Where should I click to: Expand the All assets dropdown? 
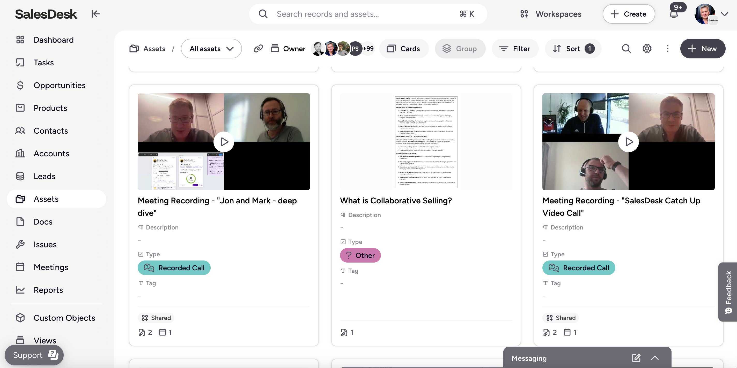click(x=211, y=49)
